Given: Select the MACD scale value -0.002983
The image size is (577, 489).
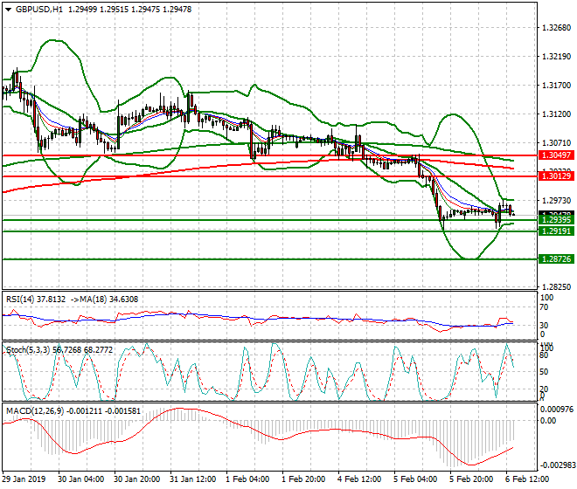Looking at the screenshot, I should click(558, 465).
